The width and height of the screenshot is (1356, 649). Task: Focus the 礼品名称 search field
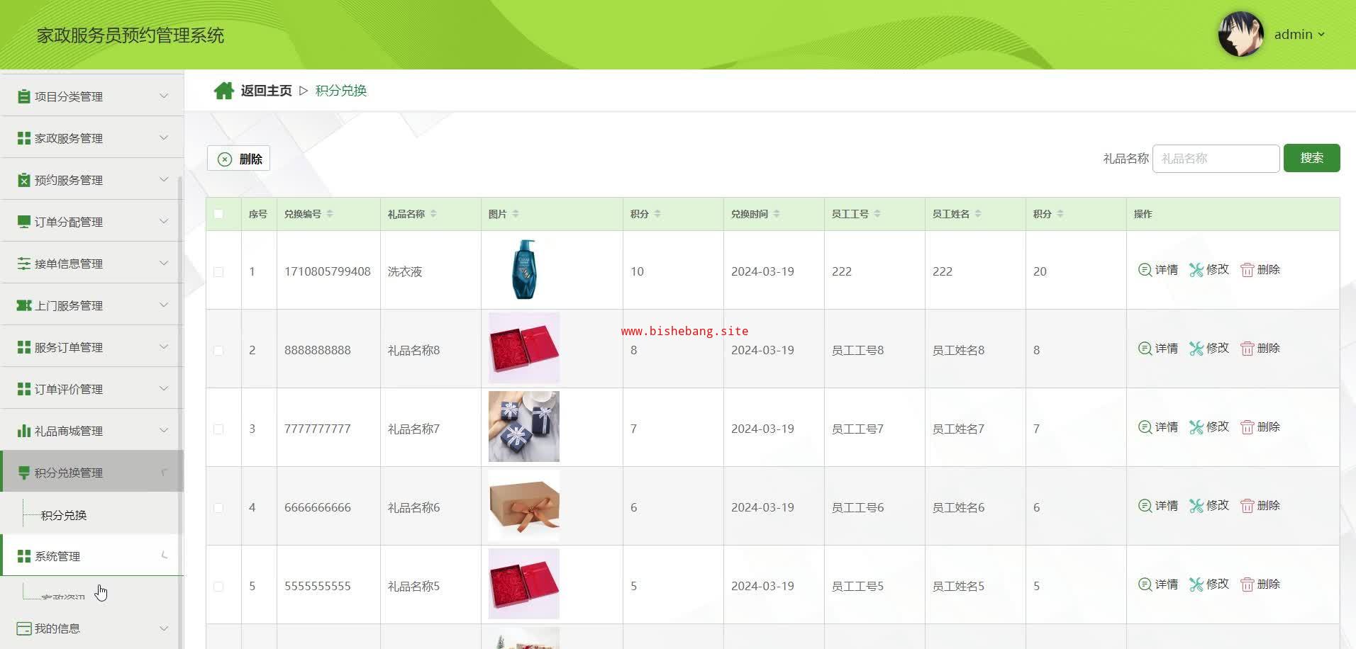(1216, 159)
